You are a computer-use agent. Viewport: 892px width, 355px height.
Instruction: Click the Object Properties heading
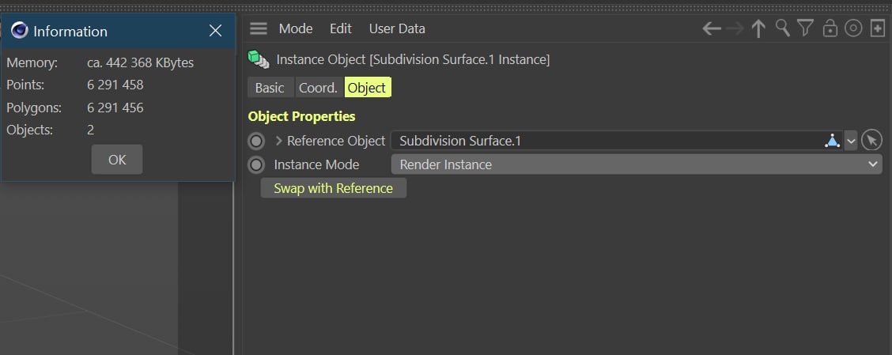click(x=301, y=116)
